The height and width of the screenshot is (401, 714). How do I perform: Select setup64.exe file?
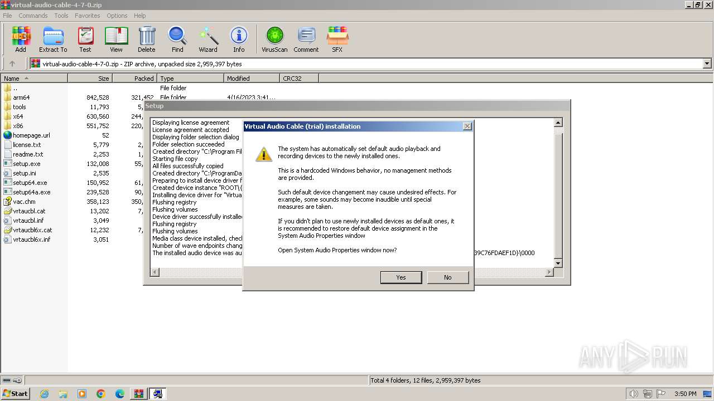[x=30, y=183]
